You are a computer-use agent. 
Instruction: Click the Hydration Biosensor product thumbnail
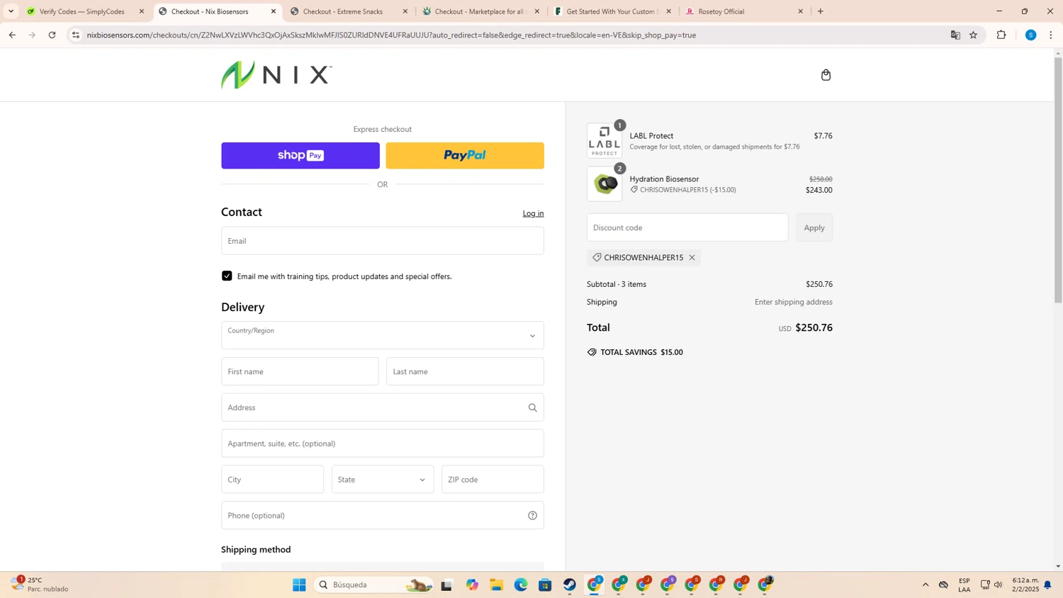click(x=604, y=184)
